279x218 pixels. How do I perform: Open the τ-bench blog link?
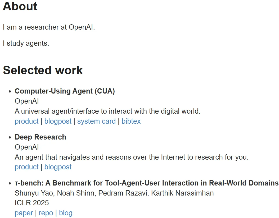pos(66,213)
